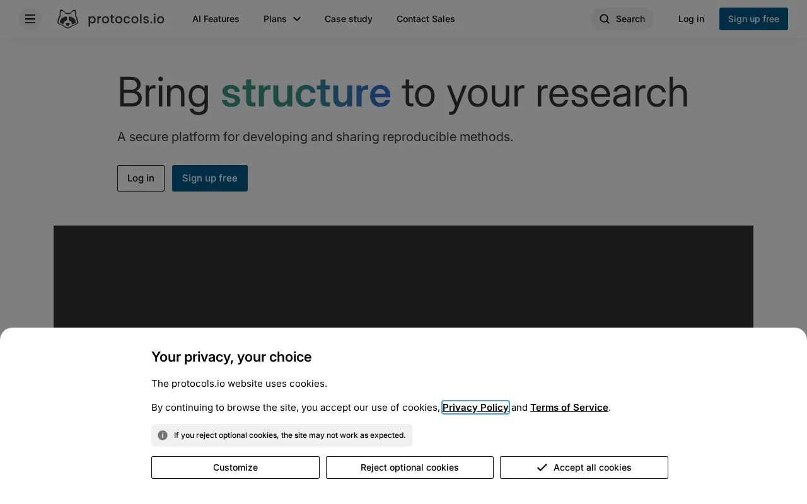The width and height of the screenshot is (807, 504).
Task: Click Sign up free below the headline
Action: tap(210, 178)
